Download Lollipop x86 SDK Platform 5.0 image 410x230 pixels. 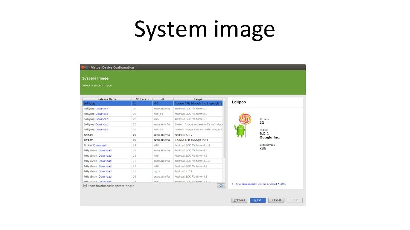pos(102,119)
